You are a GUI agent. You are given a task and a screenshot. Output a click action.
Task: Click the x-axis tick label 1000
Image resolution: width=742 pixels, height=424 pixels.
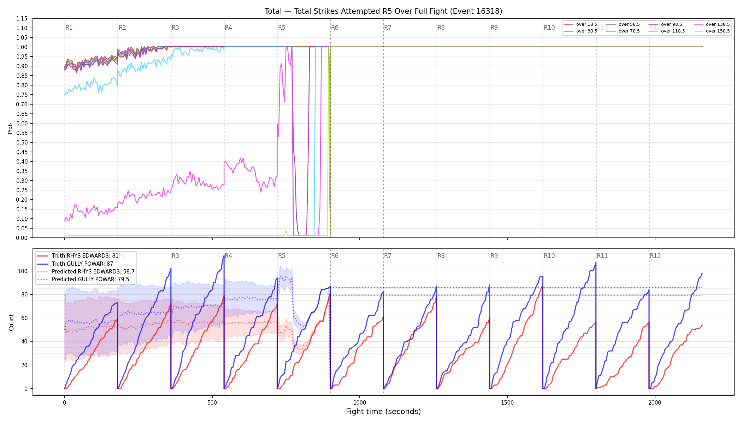coord(360,402)
